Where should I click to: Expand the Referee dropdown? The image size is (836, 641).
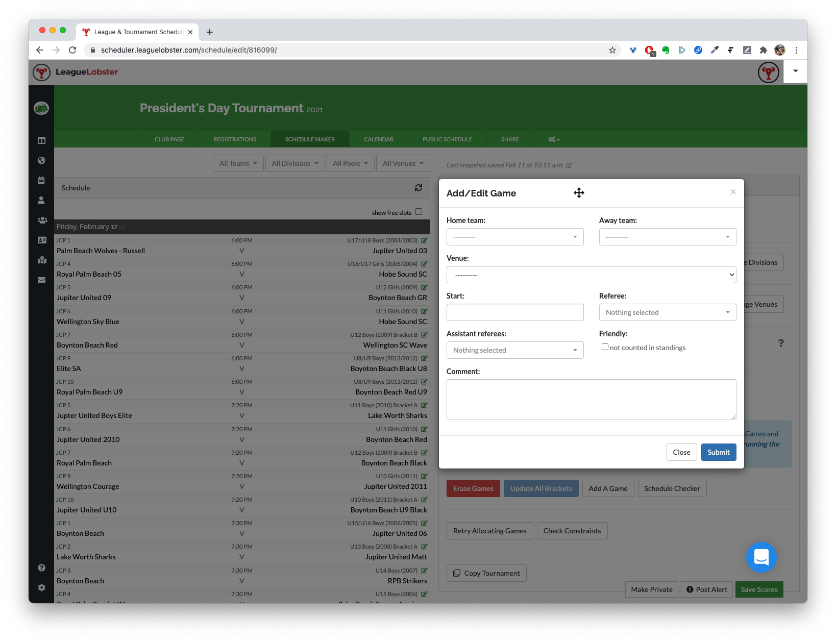coord(667,312)
